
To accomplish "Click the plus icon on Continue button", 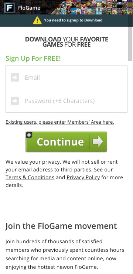I will click(x=29, y=135).
